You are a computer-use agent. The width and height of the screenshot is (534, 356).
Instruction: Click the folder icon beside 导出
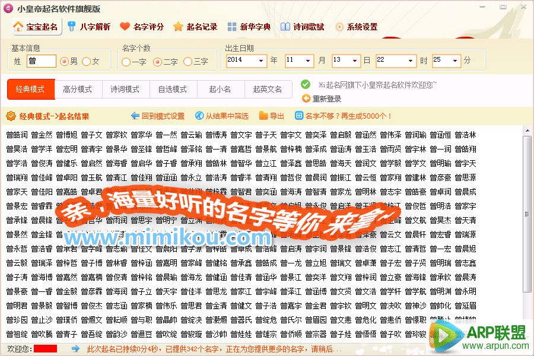pyautogui.click(x=263, y=116)
